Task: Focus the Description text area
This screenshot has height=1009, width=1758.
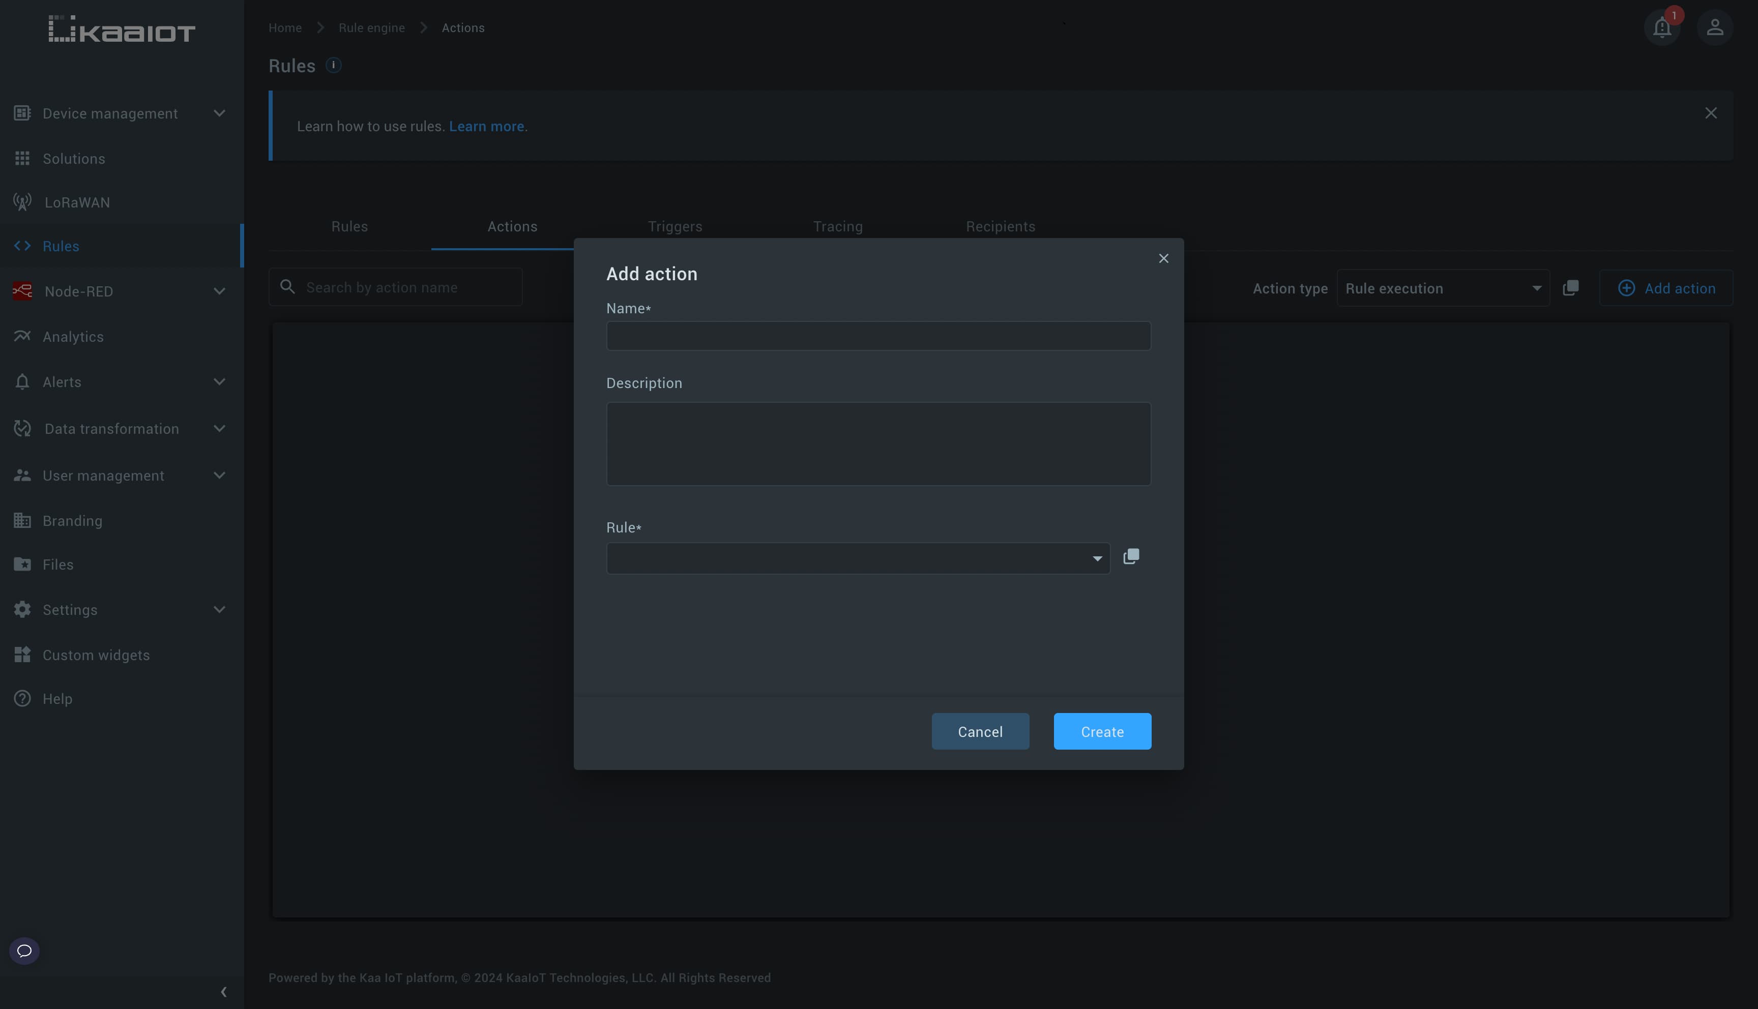Action: [878, 443]
